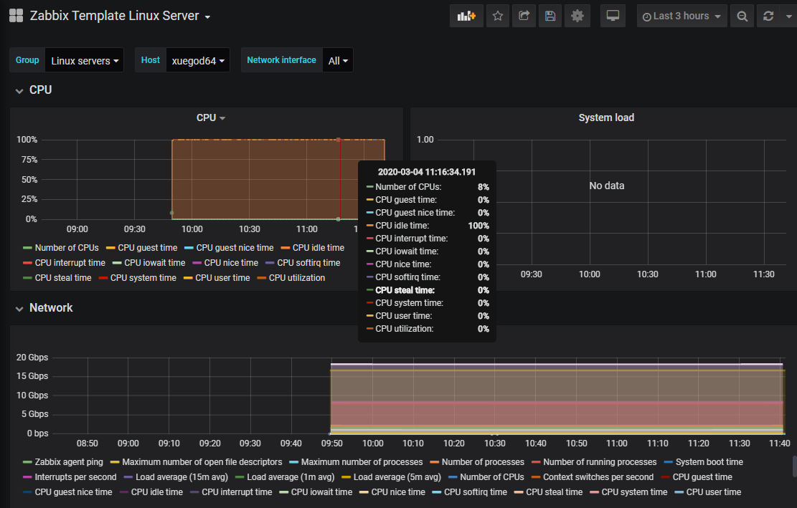Zoom out time range magnifier icon
This screenshot has height=508, width=797.
point(742,16)
